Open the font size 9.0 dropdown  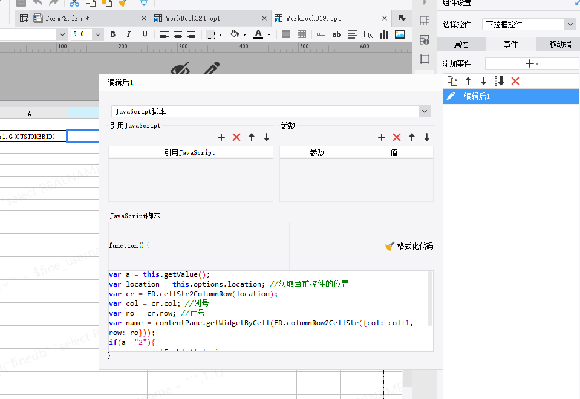(x=97, y=34)
